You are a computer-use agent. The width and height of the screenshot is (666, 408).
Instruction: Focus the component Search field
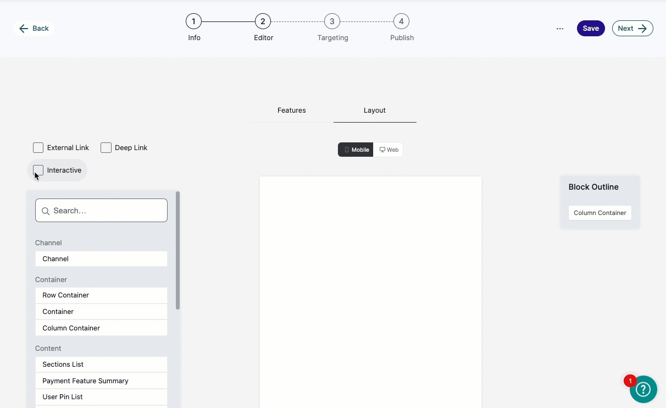click(x=101, y=211)
